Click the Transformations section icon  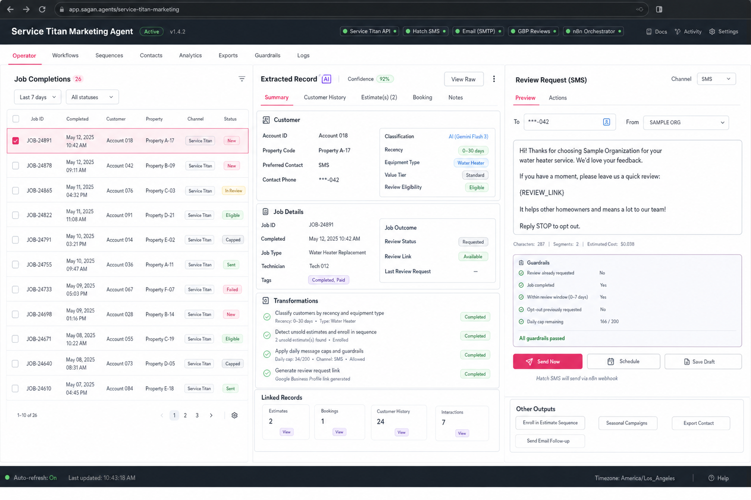coord(265,301)
